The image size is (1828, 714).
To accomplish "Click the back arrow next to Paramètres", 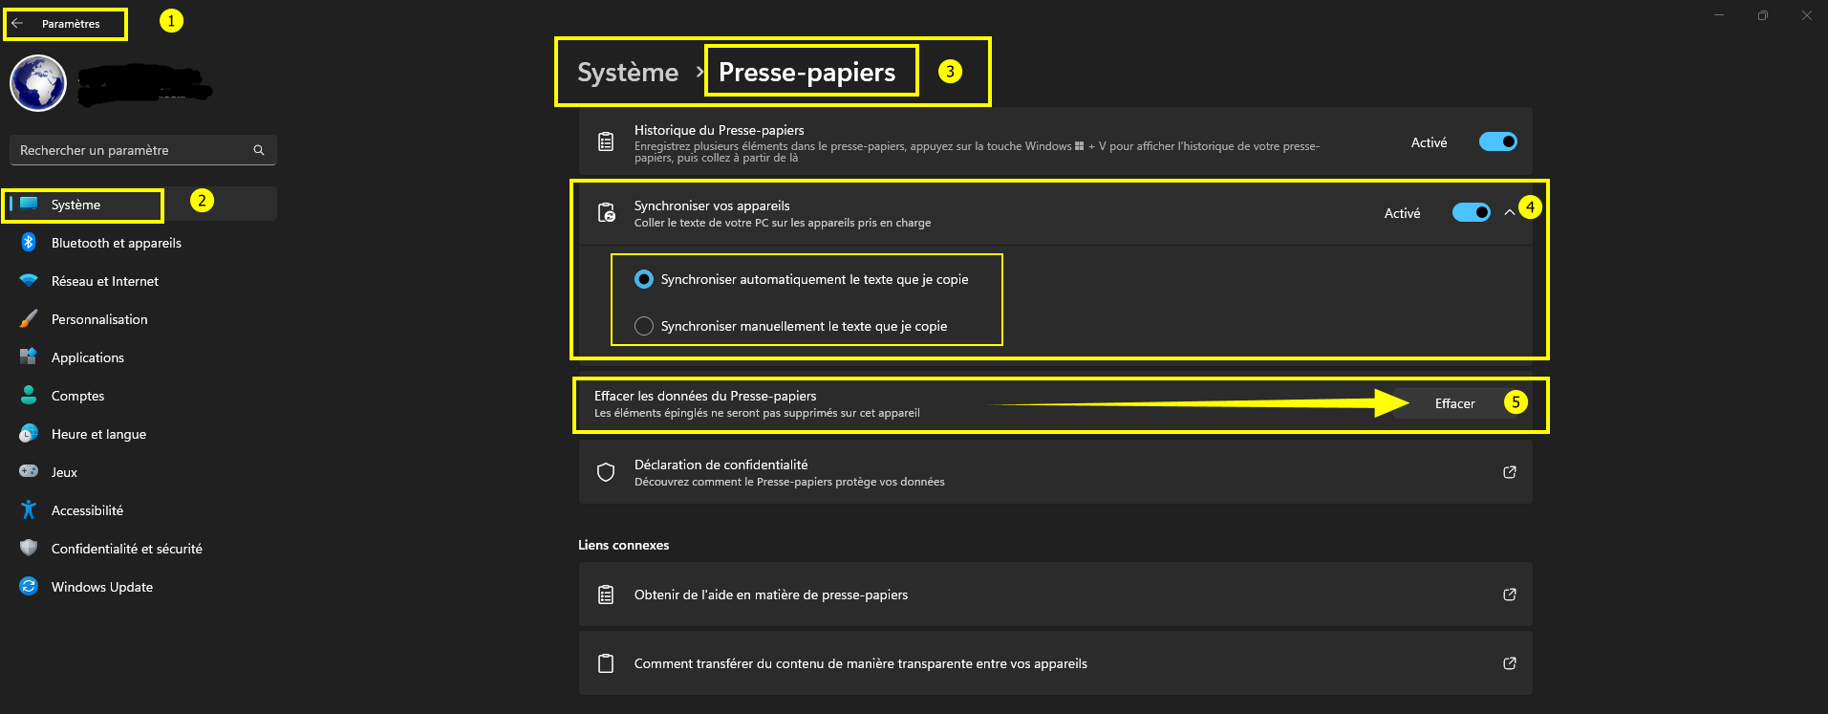I will click(17, 24).
